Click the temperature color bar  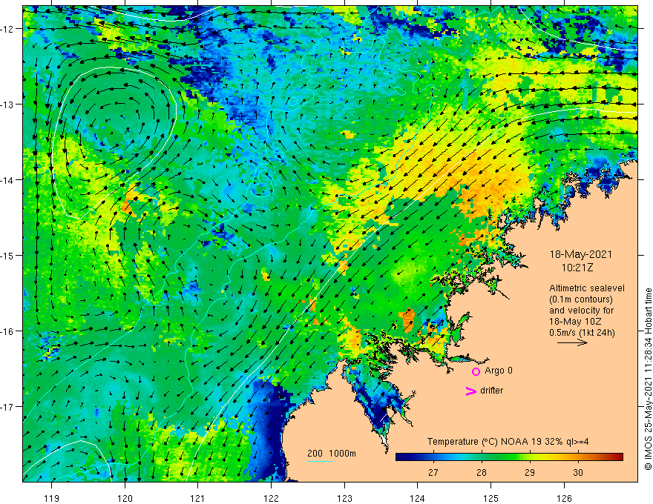click(509, 457)
